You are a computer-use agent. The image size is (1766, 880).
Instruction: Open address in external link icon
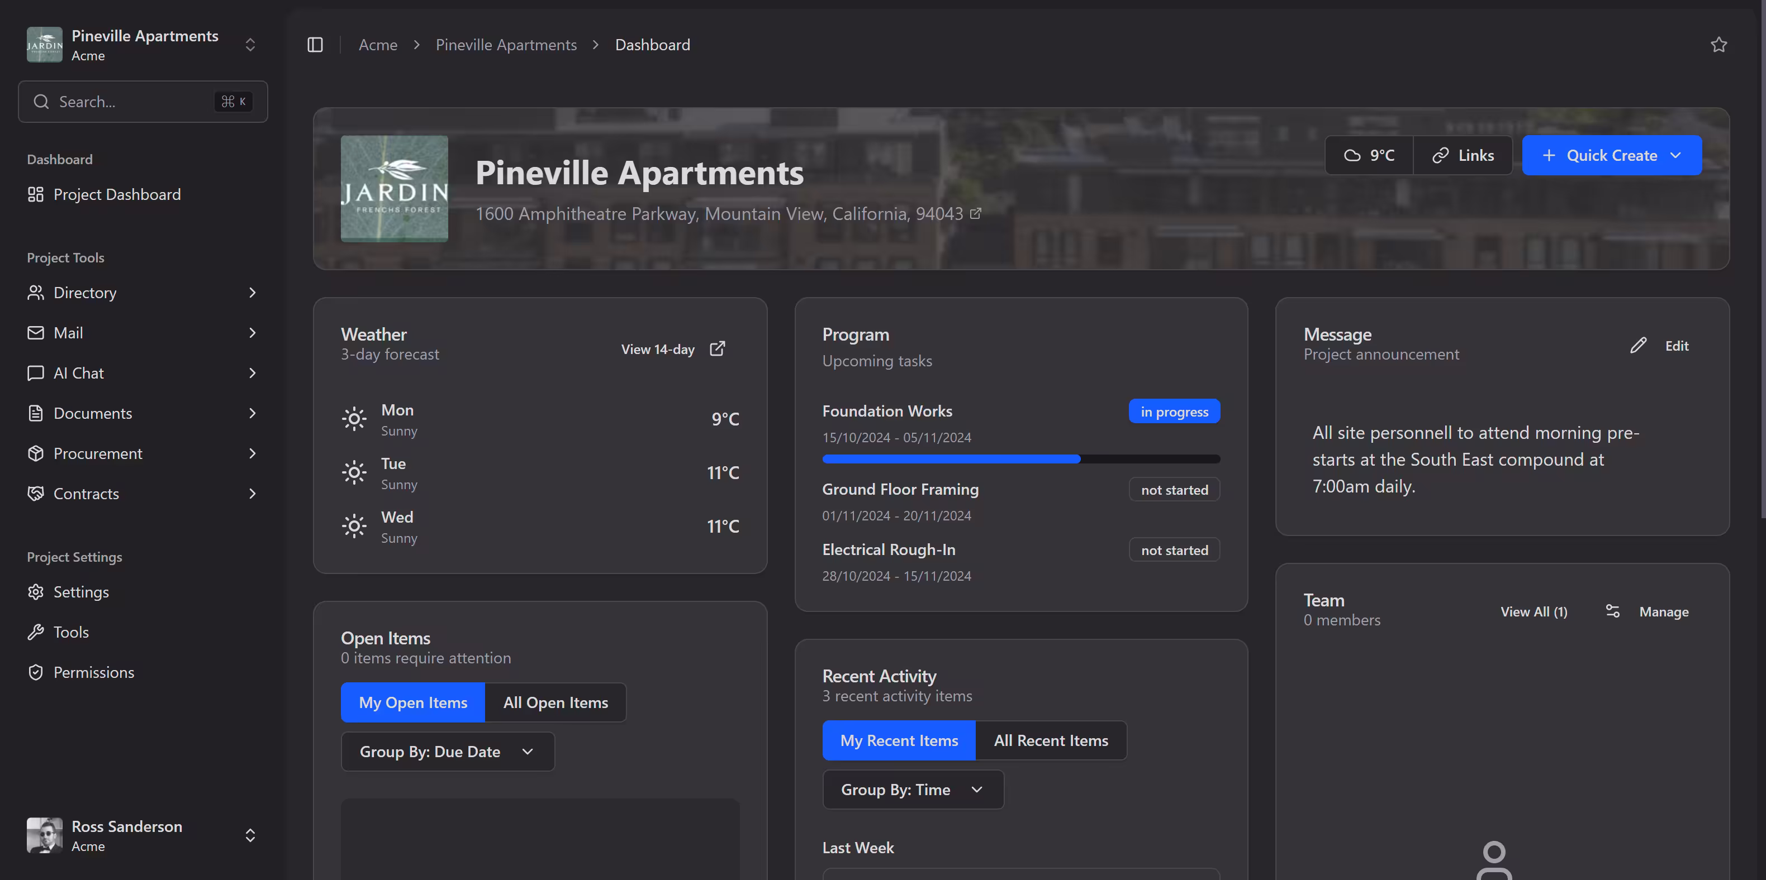(x=976, y=214)
